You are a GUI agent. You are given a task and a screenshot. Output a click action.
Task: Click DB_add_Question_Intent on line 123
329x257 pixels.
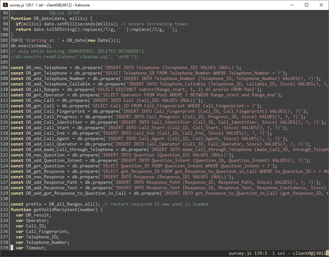click(x=54, y=161)
